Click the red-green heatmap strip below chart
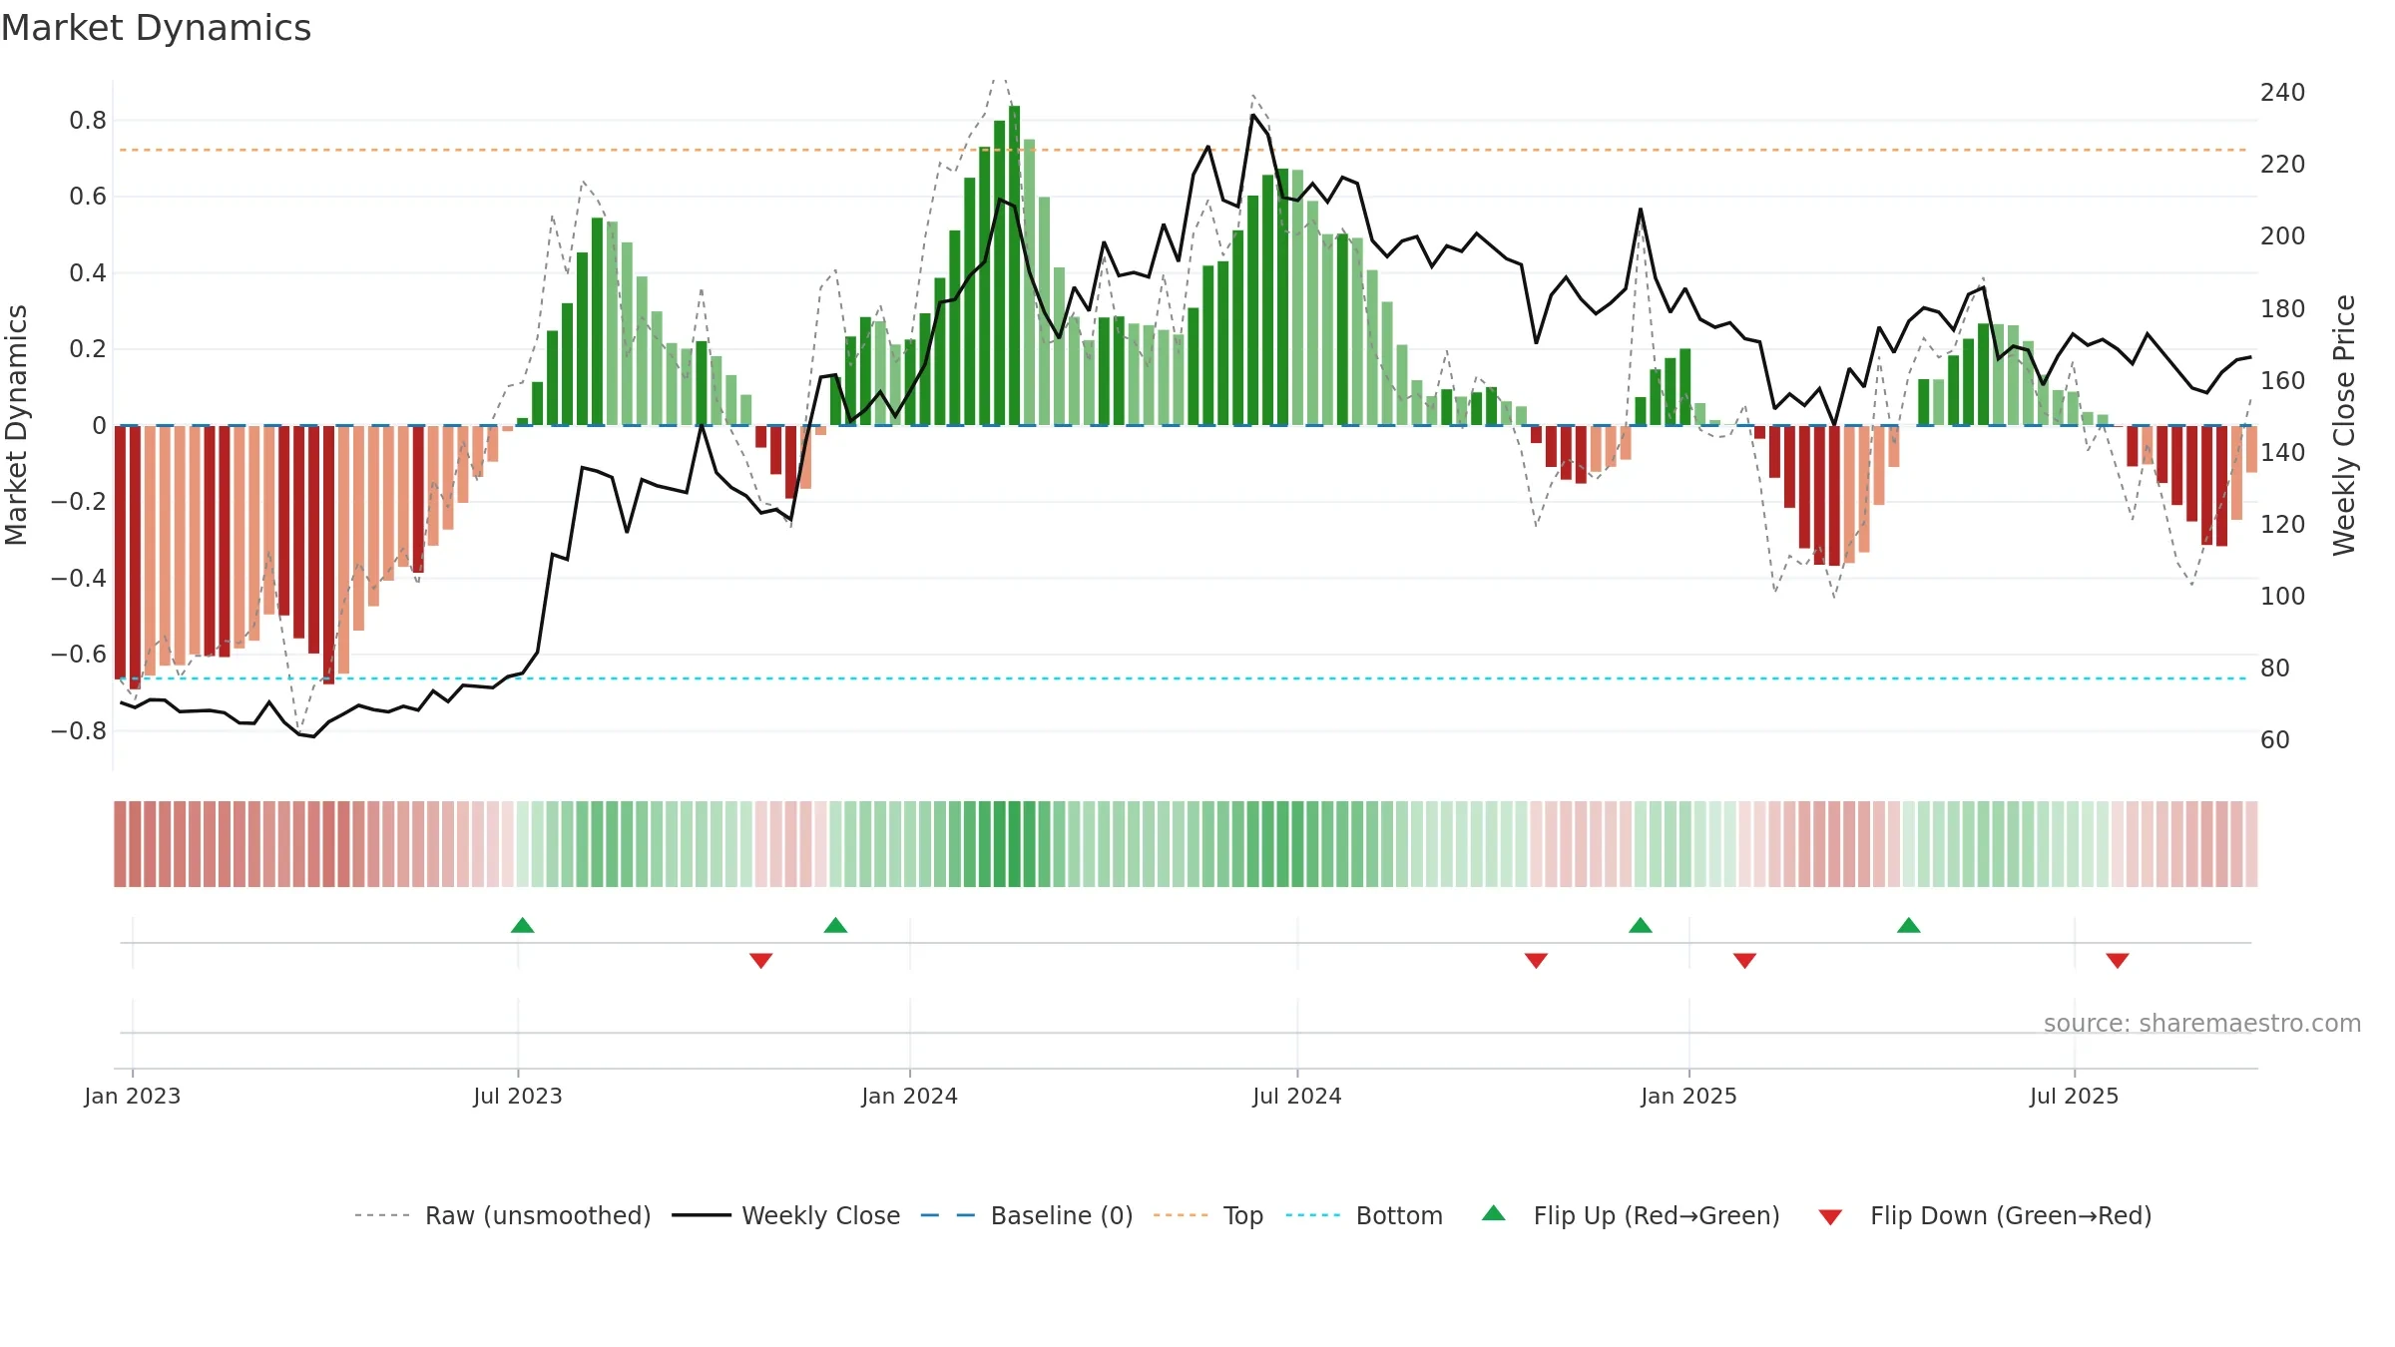 click(1186, 844)
